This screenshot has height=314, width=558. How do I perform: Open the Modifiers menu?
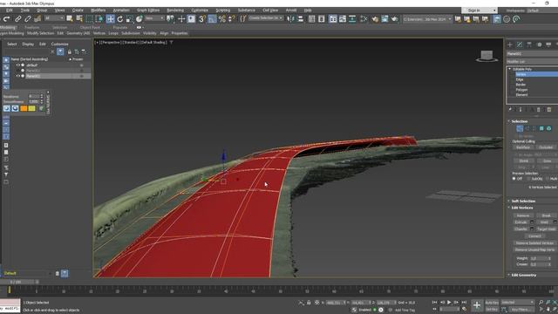(98, 10)
